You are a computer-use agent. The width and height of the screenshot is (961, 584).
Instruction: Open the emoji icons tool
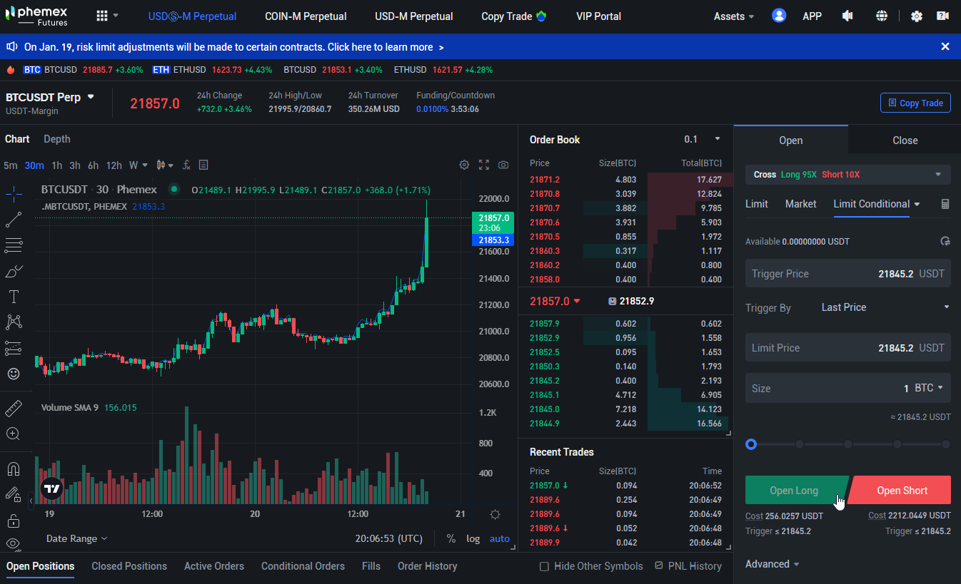pos(14,374)
